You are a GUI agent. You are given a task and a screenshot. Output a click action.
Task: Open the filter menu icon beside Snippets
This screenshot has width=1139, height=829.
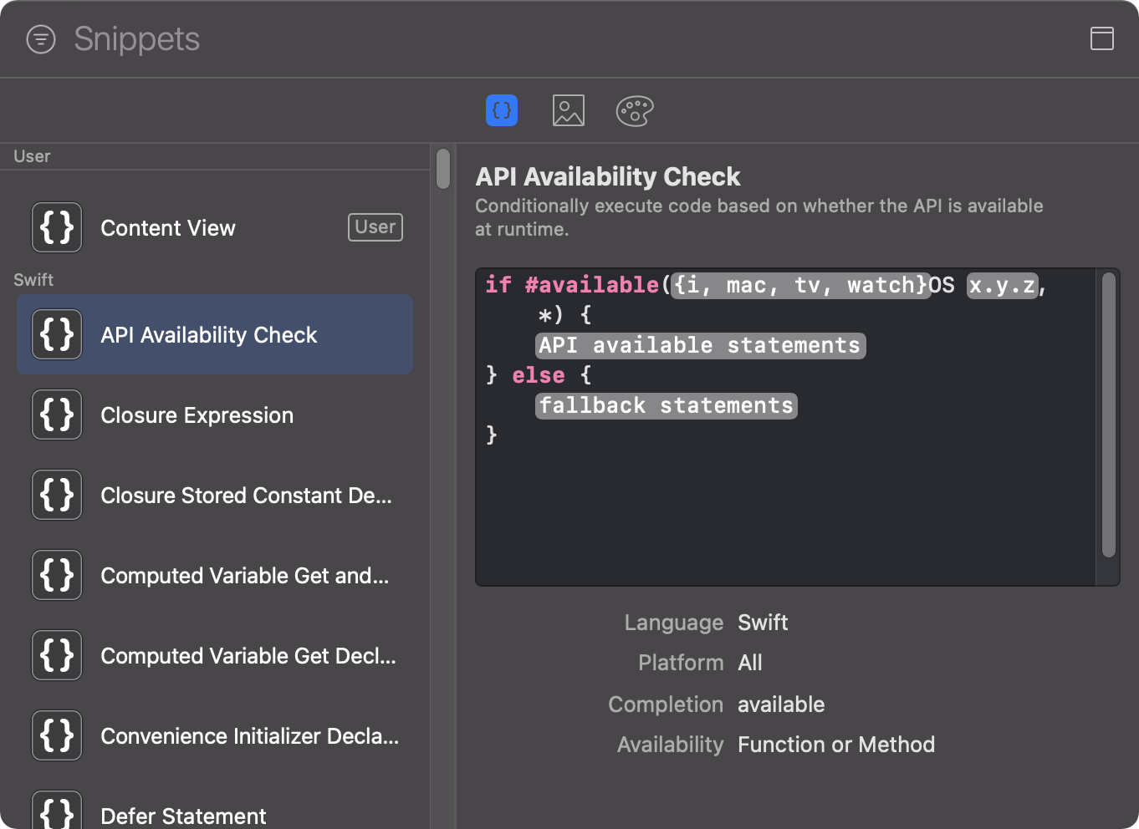click(x=41, y=39)
